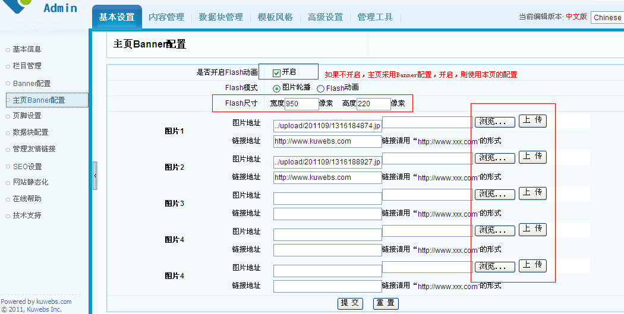Image resolution: width=624 pixels, height=314 pixels.
Task: Click the Flash 宽度 field showing 950
Action: point(302,104)
